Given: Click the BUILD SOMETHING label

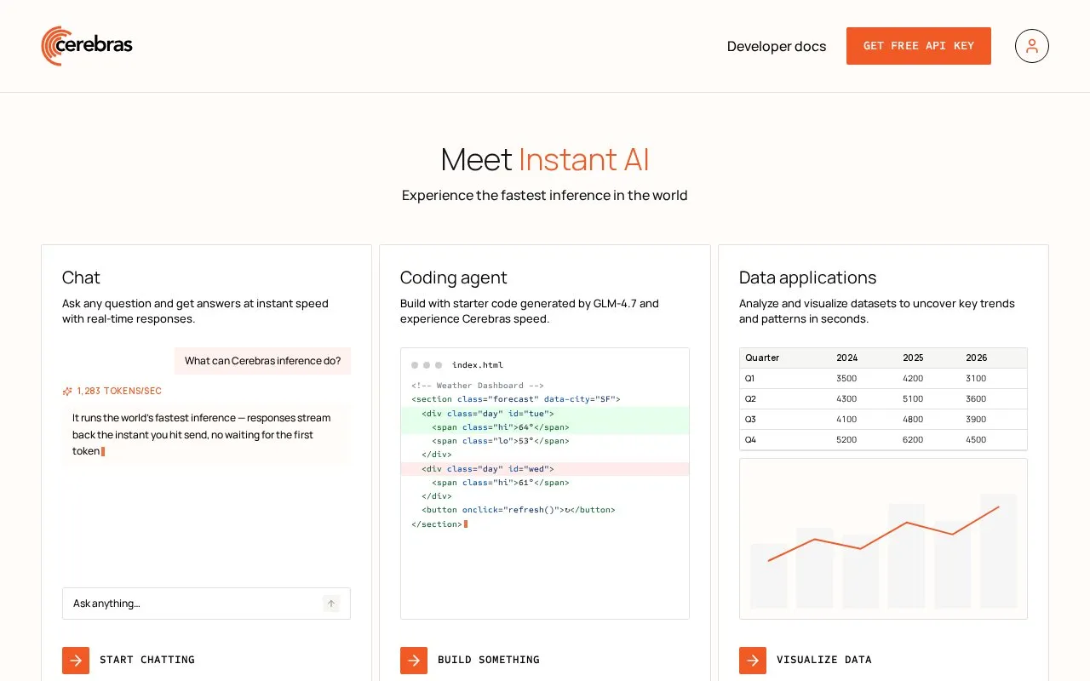Looking at the screenshot, I should pos(489,660).
